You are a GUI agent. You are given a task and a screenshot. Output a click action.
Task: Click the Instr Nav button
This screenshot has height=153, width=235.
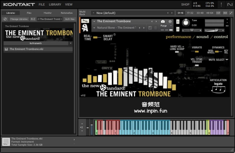[70, 19]
